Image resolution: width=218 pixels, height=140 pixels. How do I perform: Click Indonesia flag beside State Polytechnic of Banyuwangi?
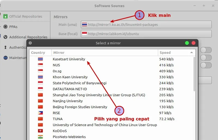(41, 83)
